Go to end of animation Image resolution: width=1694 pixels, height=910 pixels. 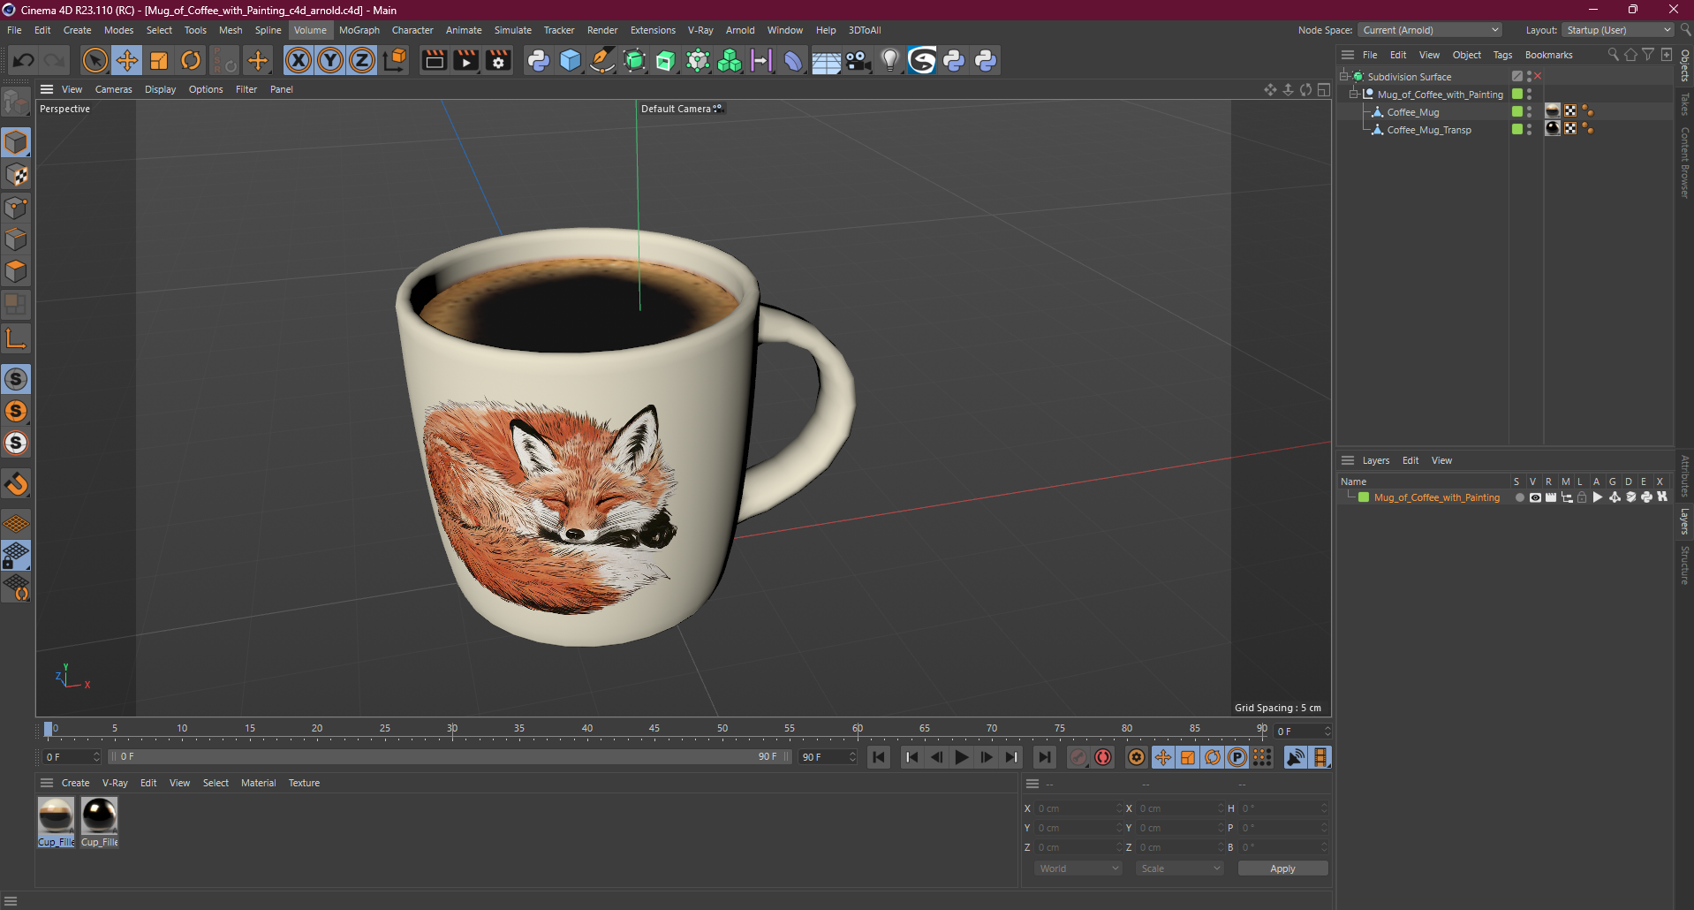click(1045, 757)
